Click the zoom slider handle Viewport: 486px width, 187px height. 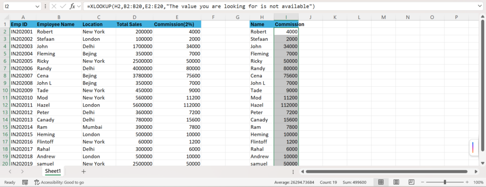pyautogui.click(x=445, y=182)
